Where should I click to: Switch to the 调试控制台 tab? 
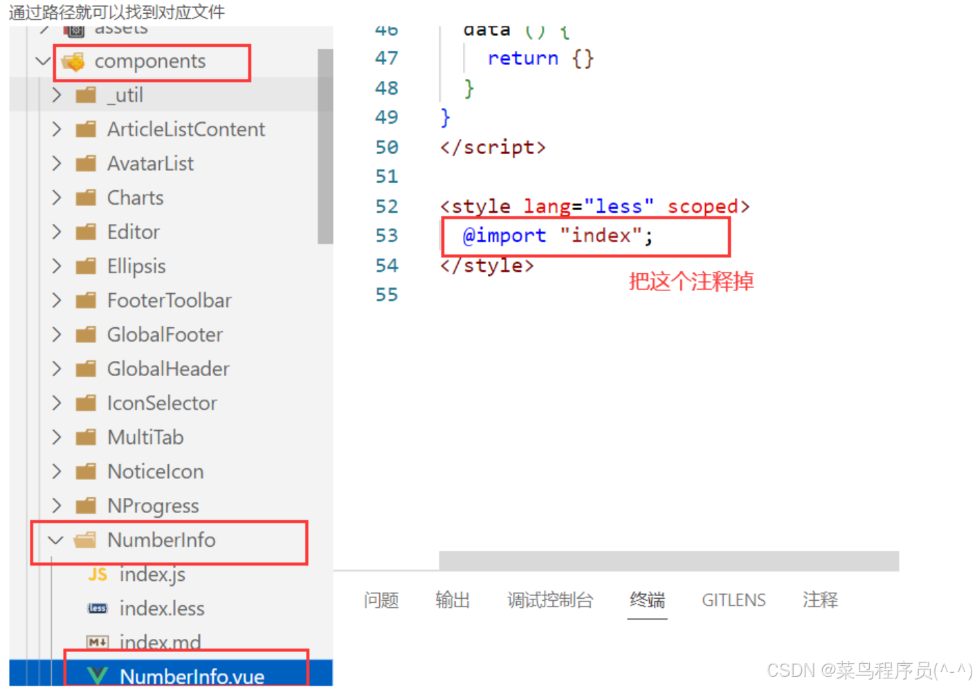[x=550, y=600]
